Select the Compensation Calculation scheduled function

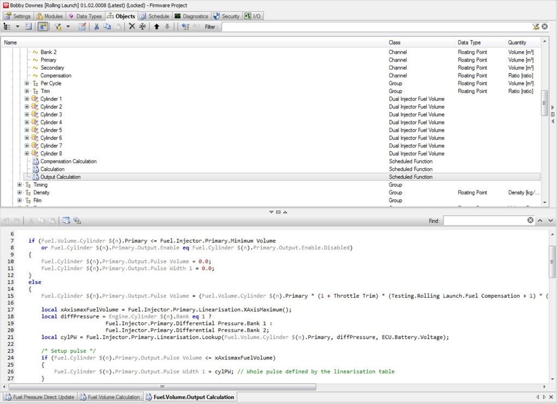[x=68, y=162]
